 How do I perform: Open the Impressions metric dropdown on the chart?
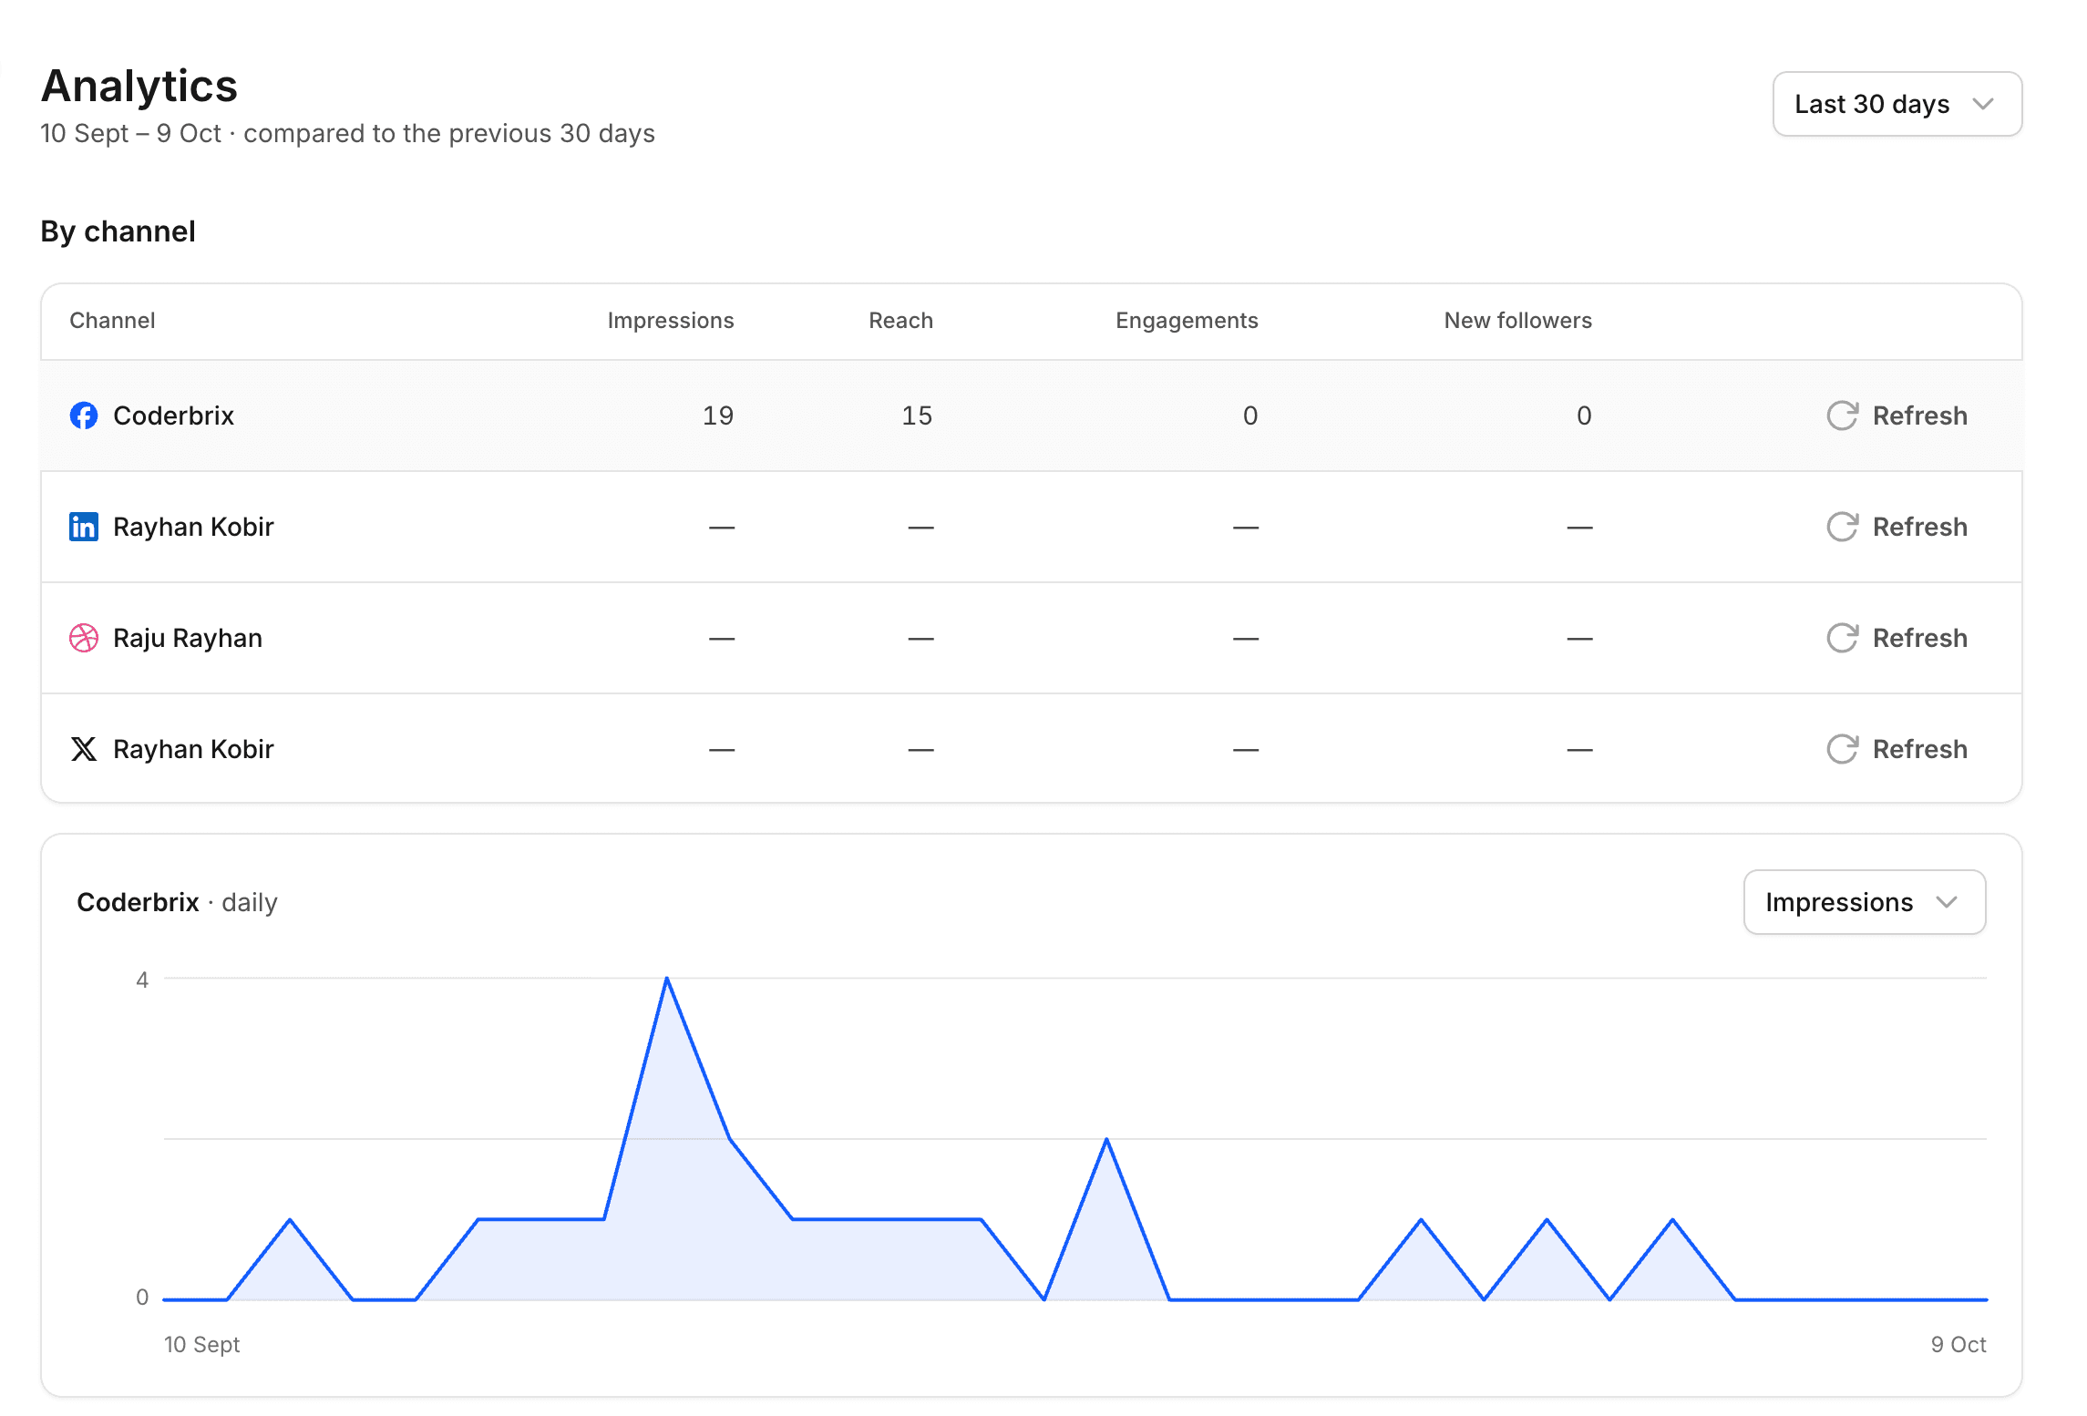(x=1865, y=902)
